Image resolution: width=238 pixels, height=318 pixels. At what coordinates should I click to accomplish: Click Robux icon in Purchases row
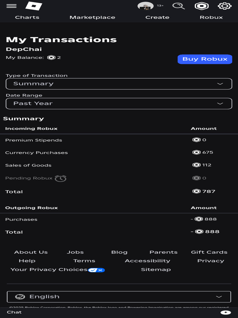[x=199, y=219]
